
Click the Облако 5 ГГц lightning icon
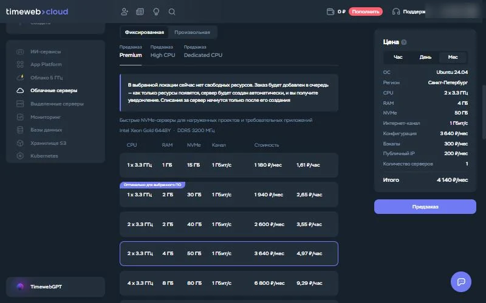coord(20,78)
